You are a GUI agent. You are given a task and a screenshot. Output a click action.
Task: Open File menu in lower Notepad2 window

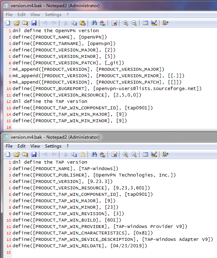pos(9,146)
